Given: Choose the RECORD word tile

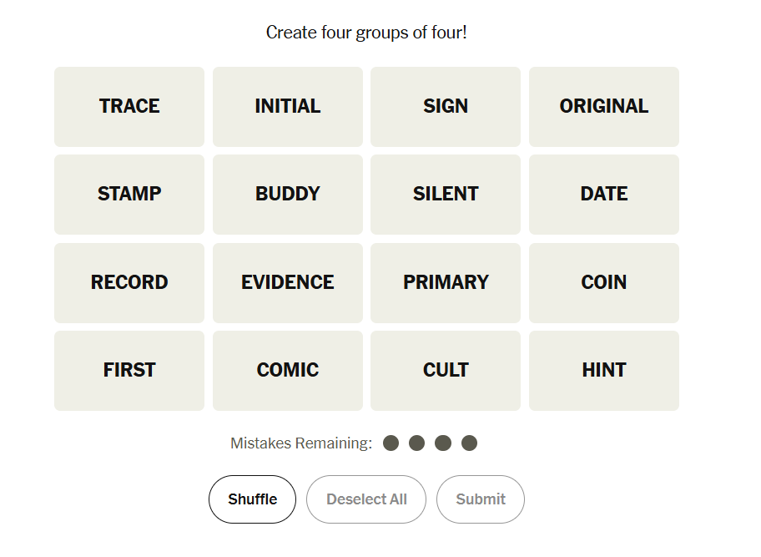Looking at the screenshot, I should [x=129, y=283].
